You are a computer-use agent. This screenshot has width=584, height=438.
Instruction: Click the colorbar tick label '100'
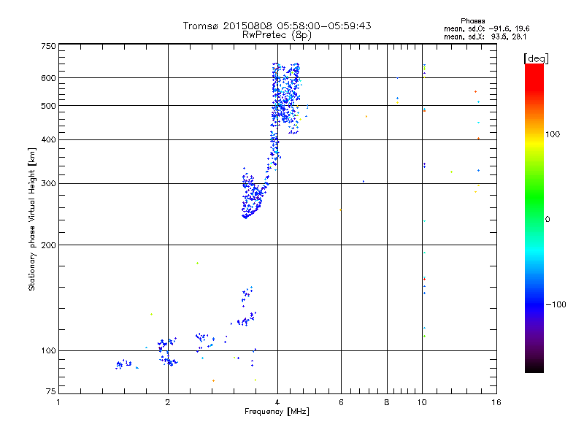553,134
